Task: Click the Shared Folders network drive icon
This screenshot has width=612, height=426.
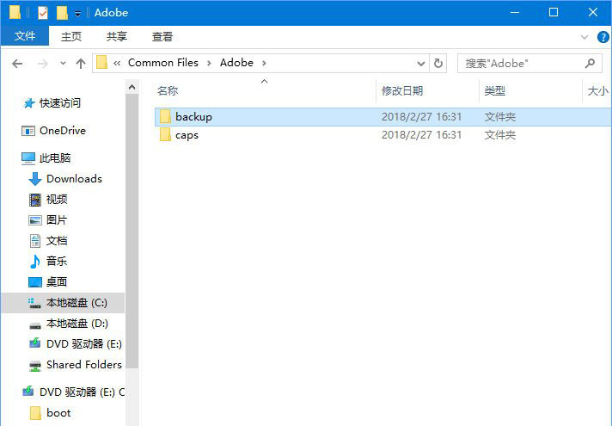Action: click(35, 366)
